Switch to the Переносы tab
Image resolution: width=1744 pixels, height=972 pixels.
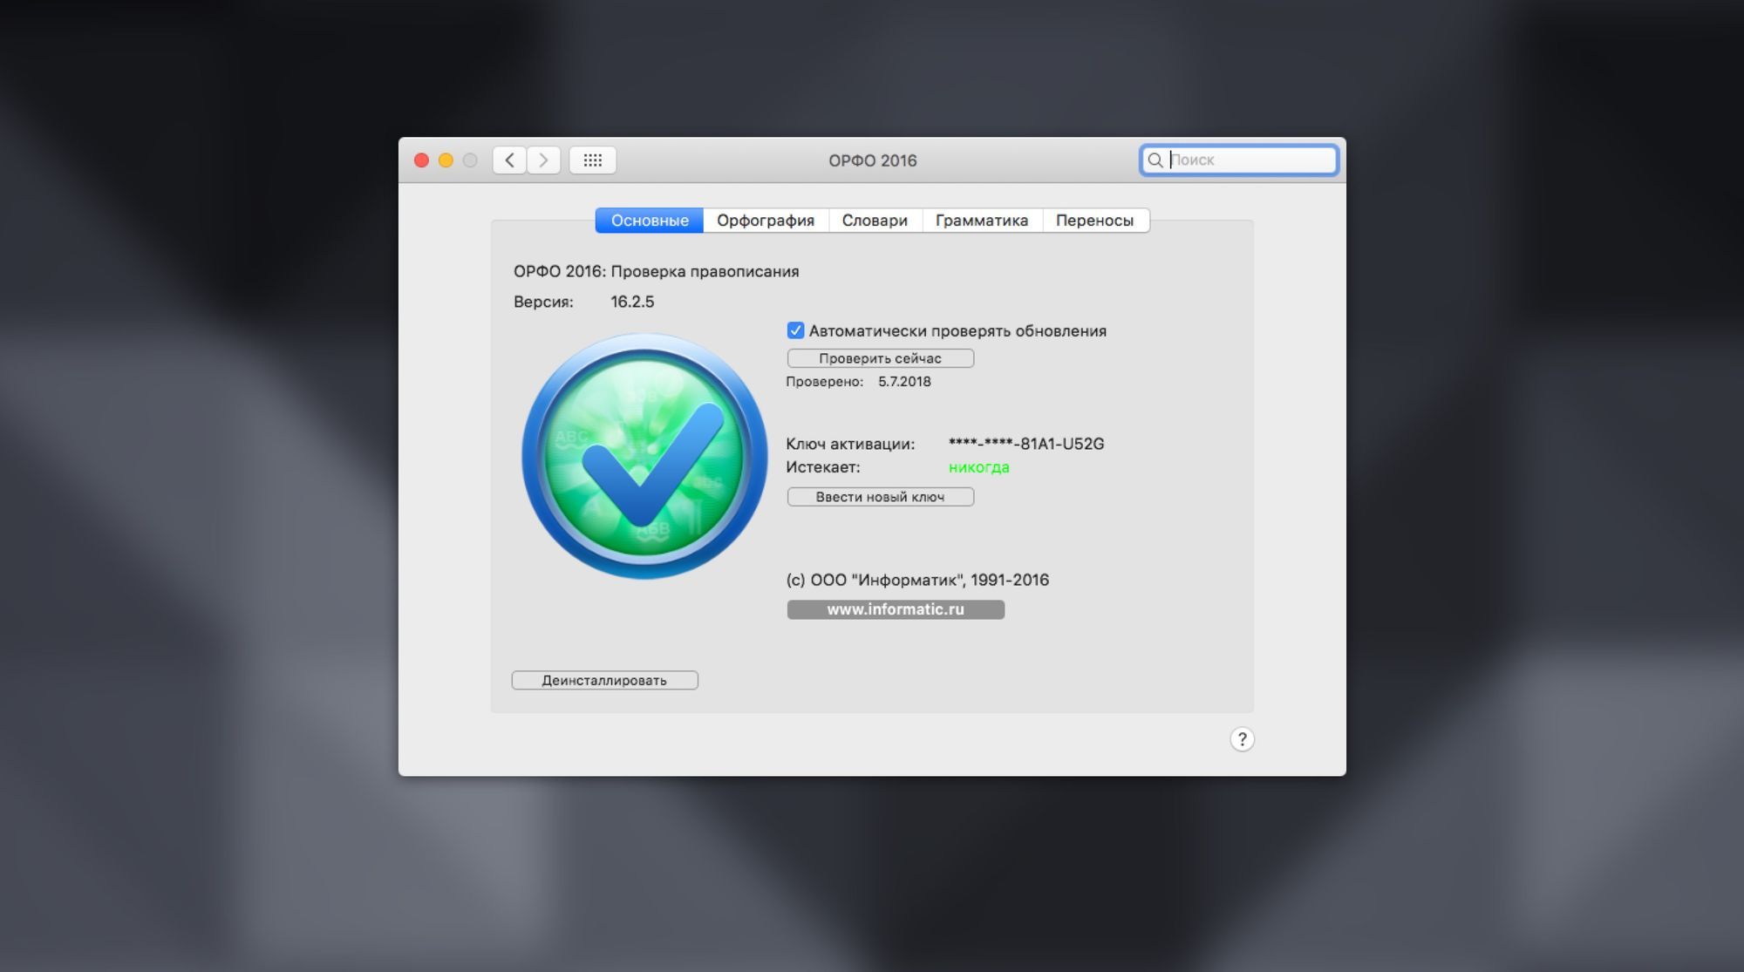[x=1095, y=220]
